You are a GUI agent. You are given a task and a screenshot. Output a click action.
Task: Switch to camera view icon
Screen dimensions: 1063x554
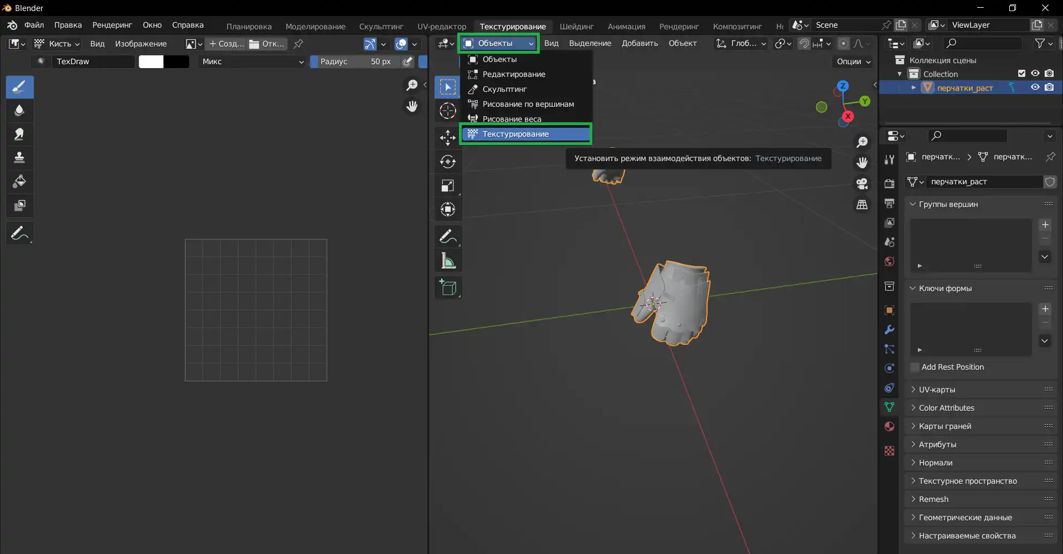pos(862,184)
